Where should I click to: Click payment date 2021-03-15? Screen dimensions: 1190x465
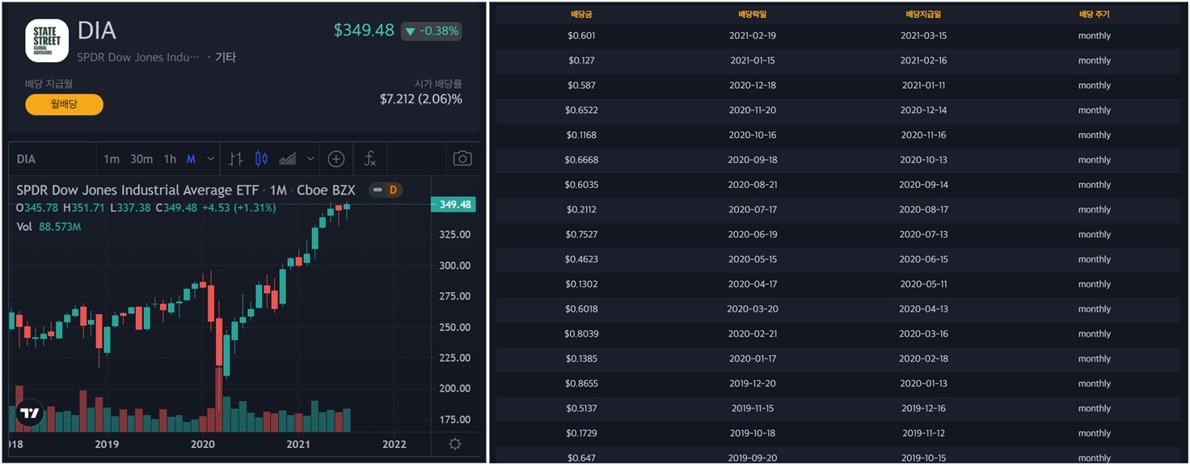923,36
